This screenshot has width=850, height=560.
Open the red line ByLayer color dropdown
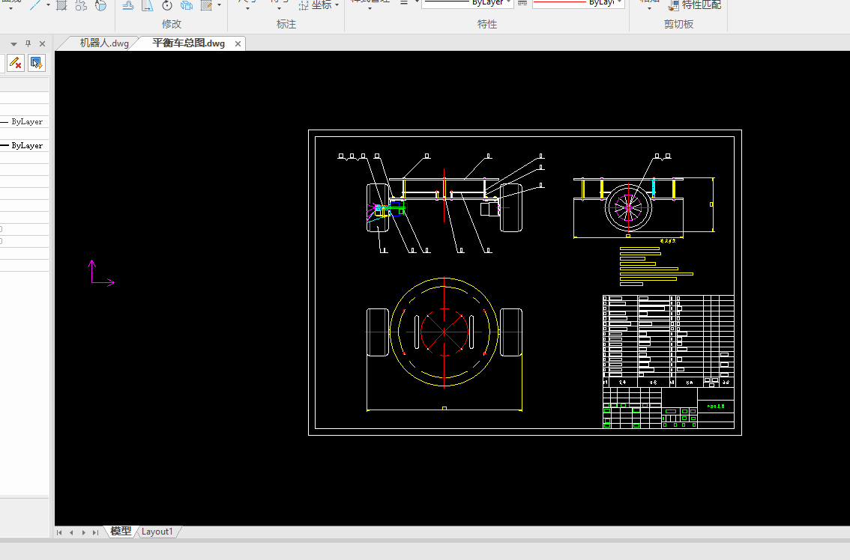click(620, 3)
